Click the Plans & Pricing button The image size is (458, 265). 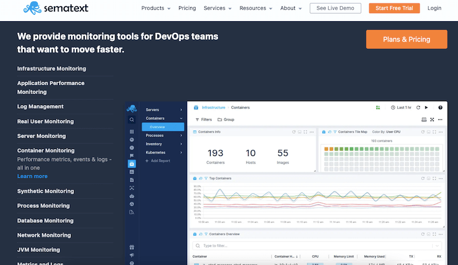click(x=406, y=39)
